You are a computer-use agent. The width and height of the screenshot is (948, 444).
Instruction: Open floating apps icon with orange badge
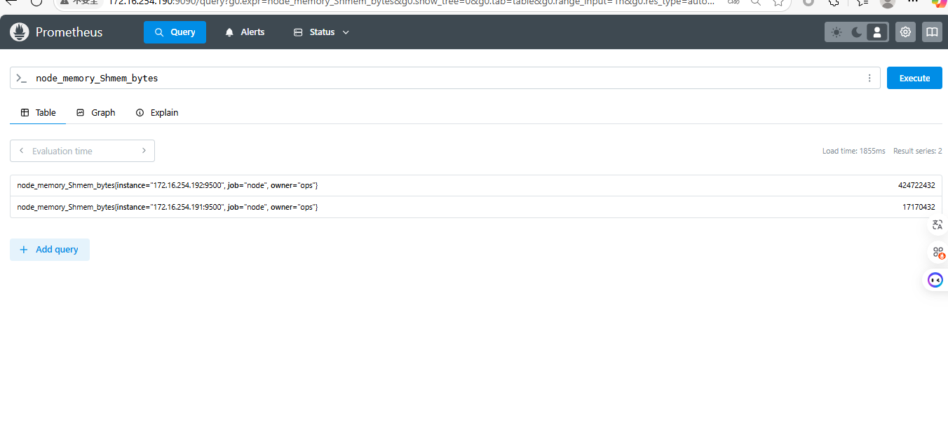[938, 253]
